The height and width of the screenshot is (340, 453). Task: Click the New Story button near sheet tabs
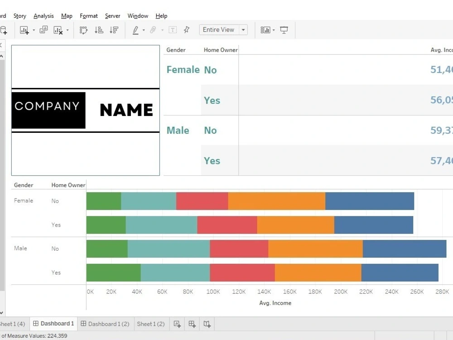click(207, 324)
